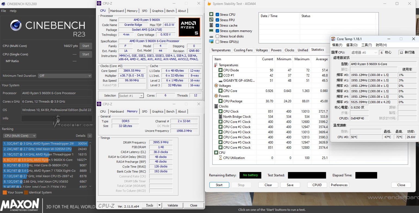The image size is (419, 213).
Task: Click the Clear button in AIDA64
Action: 268,185
